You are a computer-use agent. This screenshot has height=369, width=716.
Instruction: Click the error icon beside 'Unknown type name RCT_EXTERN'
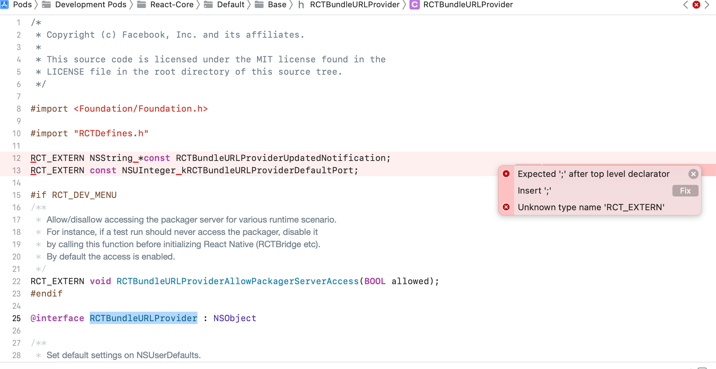tap(506, 207)
